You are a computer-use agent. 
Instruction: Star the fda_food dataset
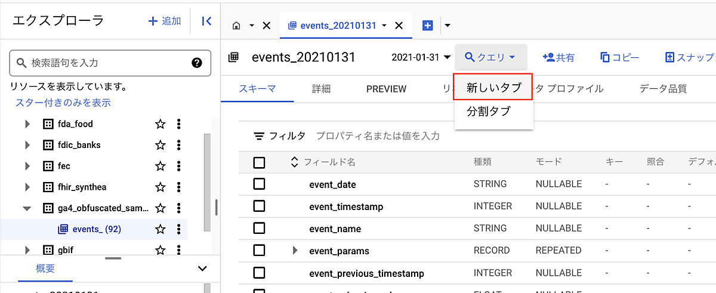[x=160, y=124]
